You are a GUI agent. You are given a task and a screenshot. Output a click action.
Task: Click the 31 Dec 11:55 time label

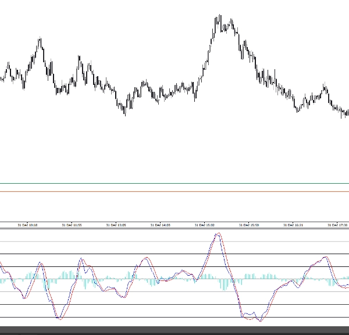pos(72,224)
